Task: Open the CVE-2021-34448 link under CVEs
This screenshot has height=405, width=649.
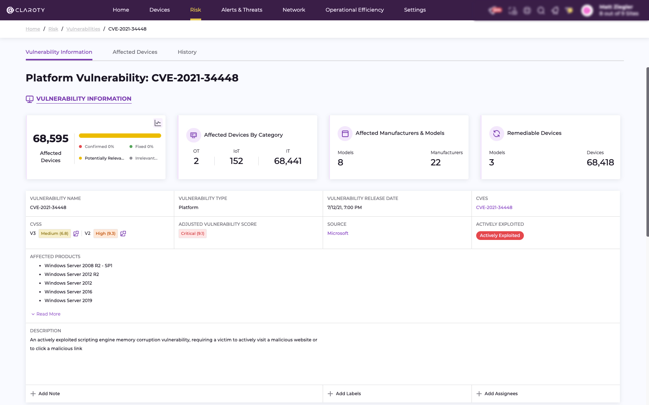Action: (x=494, y=208)
